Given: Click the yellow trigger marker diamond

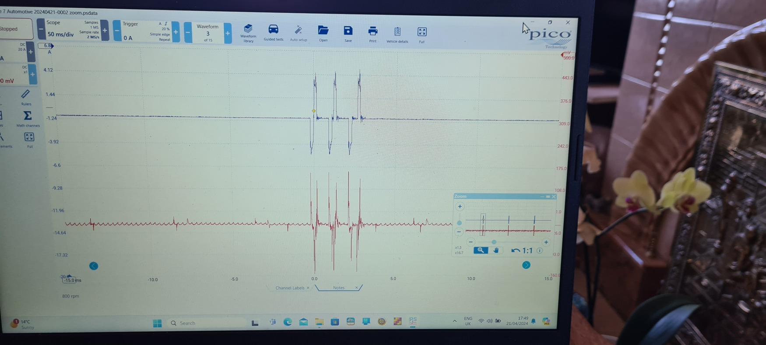Looking at the screenshot, I should click(314, 111).
